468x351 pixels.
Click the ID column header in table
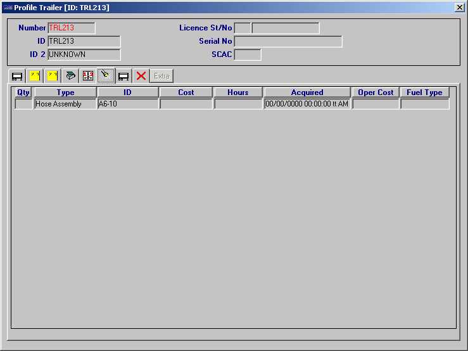pyautogui.click(x=128, y=93)
